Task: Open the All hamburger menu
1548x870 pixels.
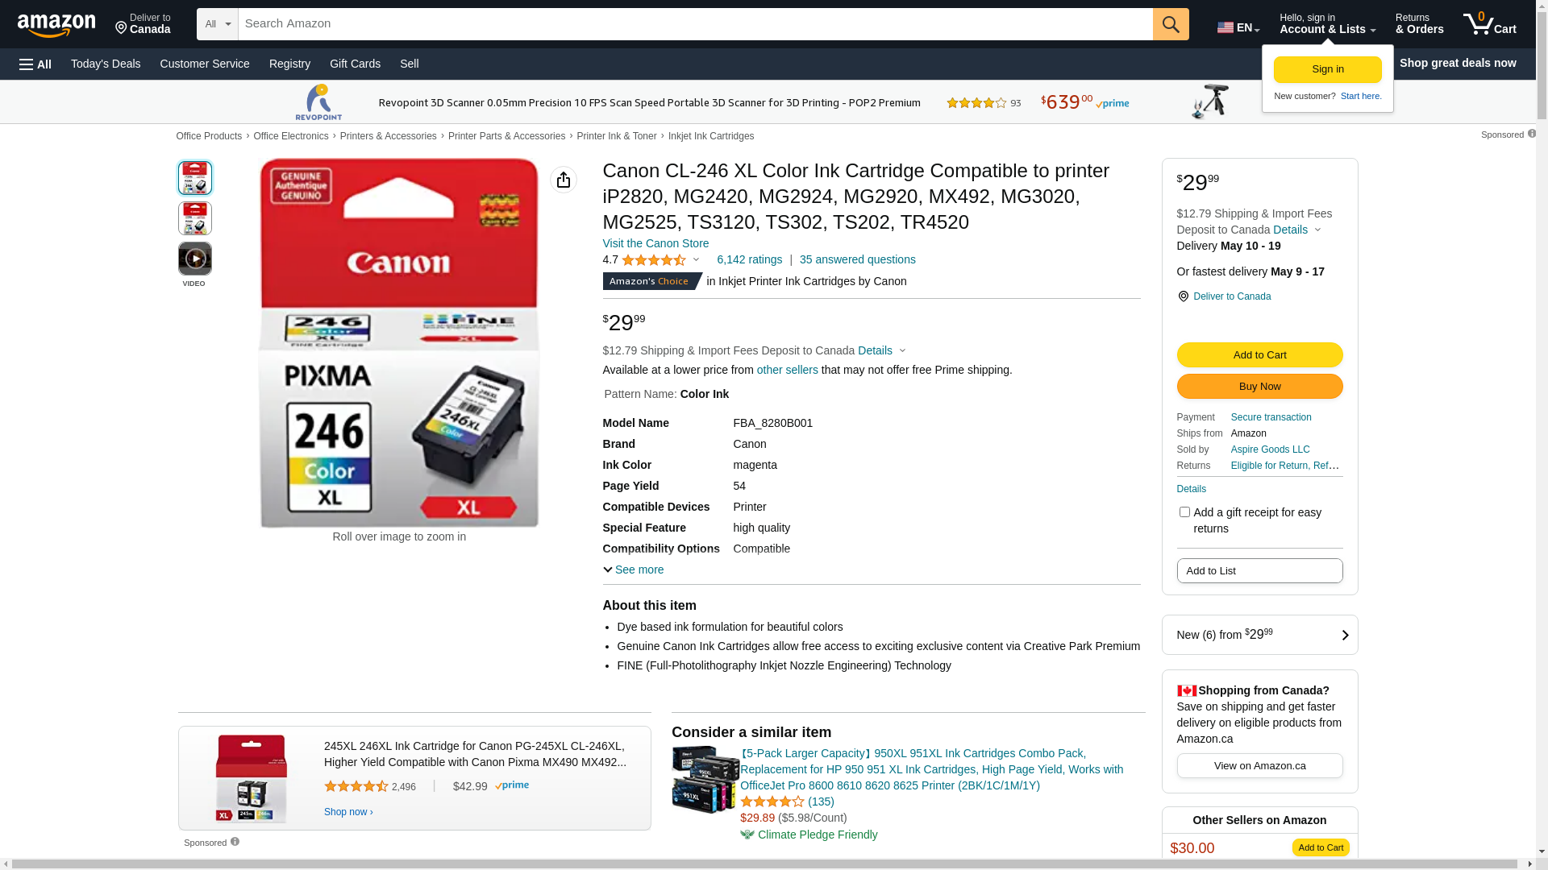Action: pyautogui.click(x=35, y=64)
